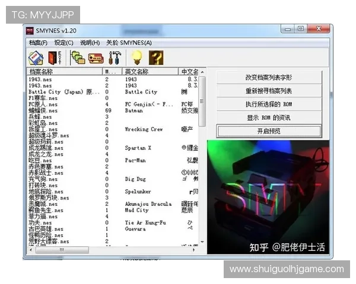Click the horizontal scrollbar thumb
This screenshot has height=284, width=356.
click(x=62, y=250)
